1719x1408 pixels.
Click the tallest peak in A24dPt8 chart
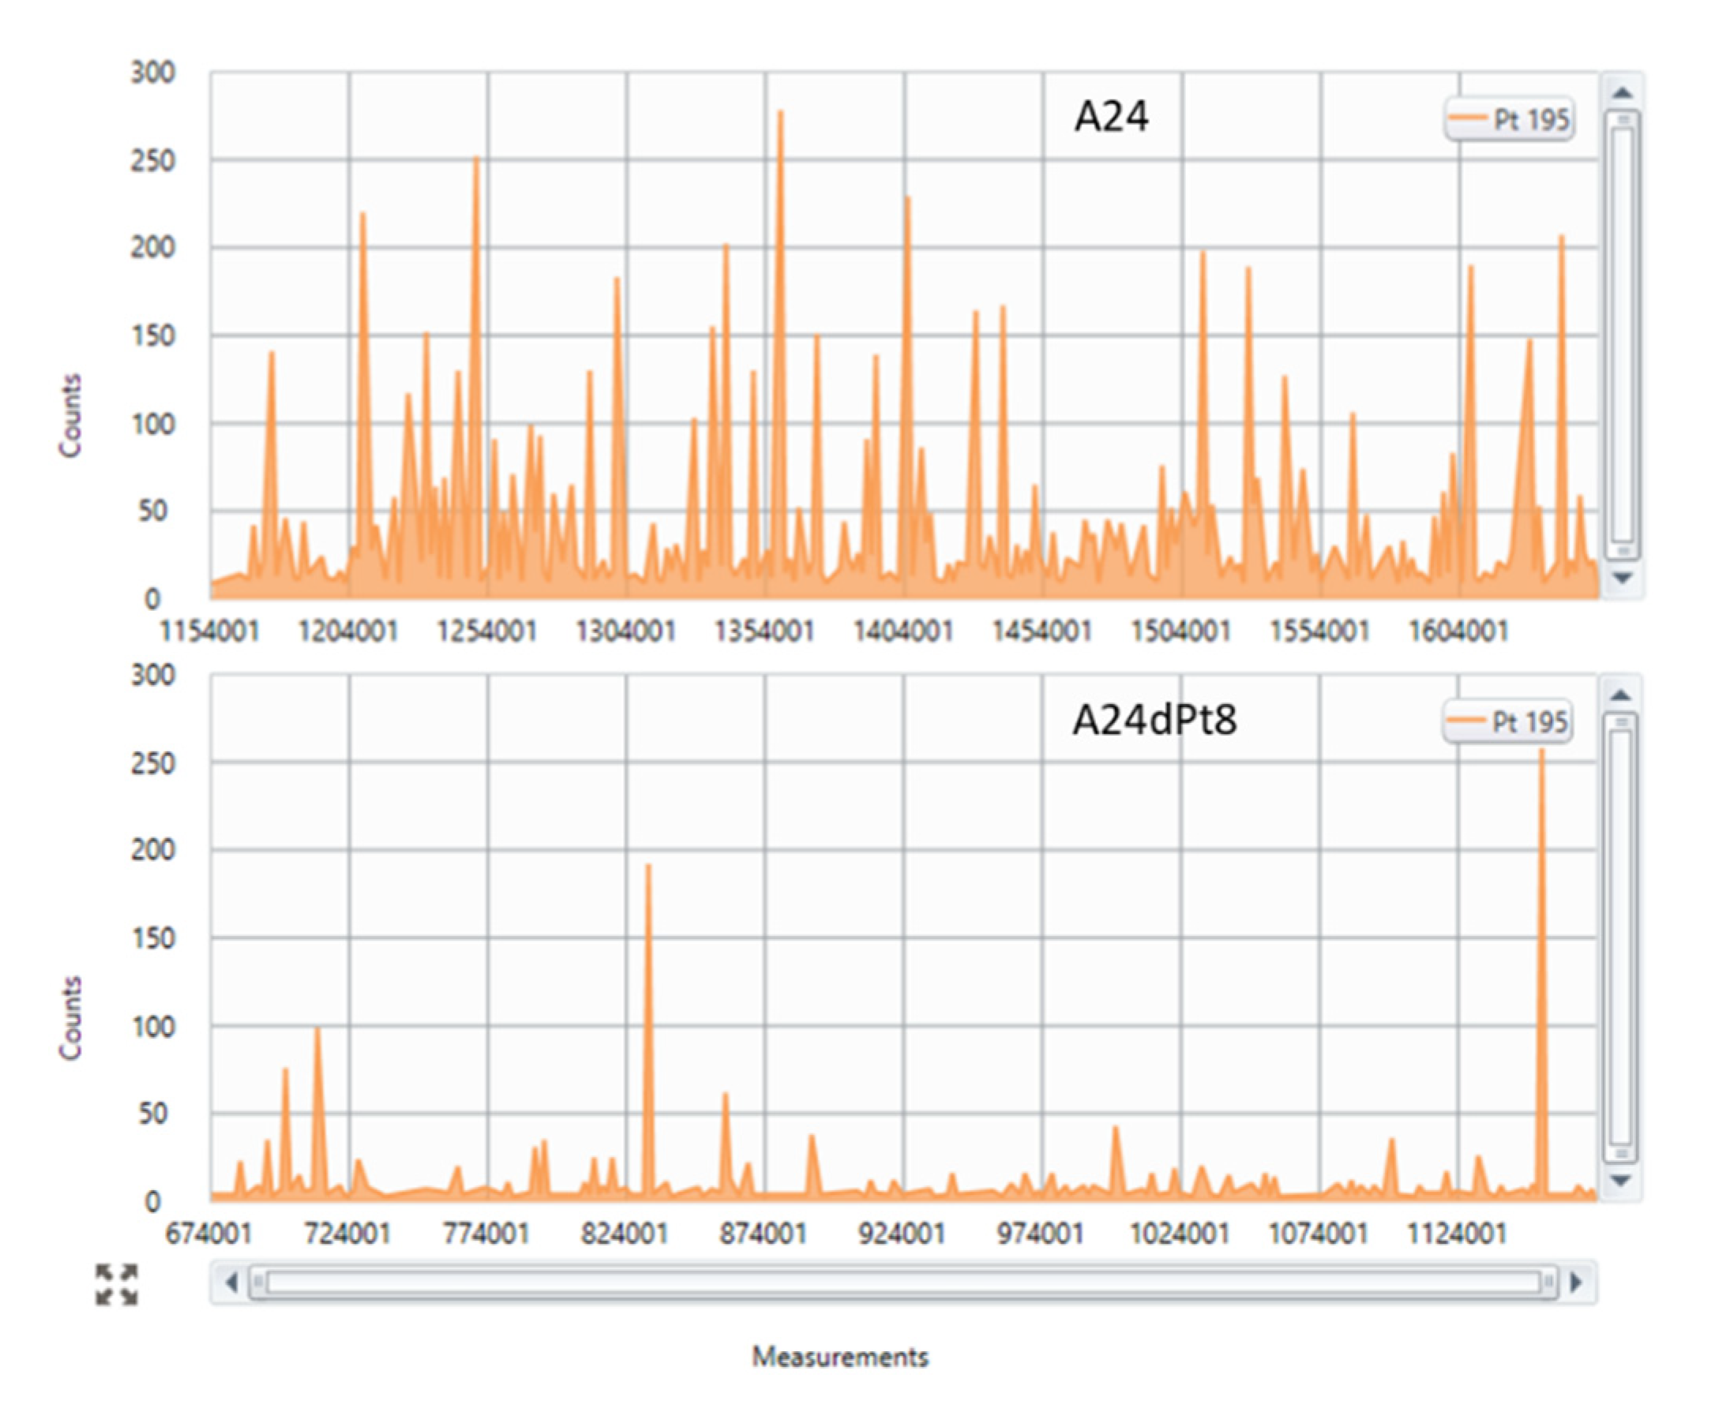[1541, 755]
